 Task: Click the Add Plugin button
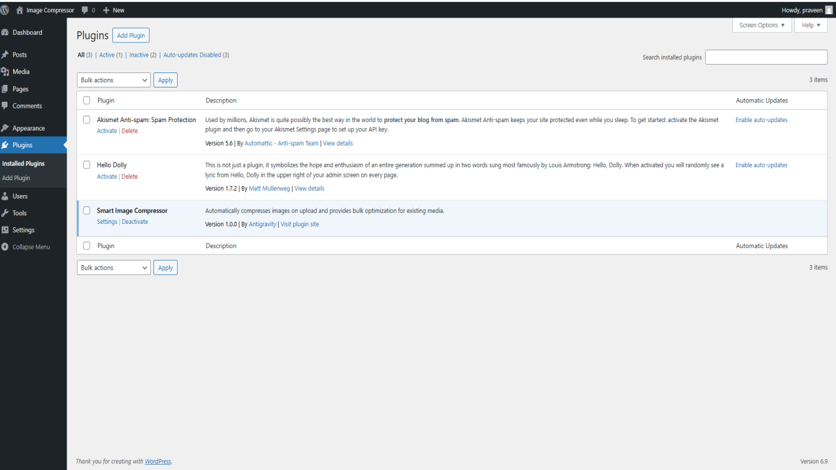click(x=131, y=35)
